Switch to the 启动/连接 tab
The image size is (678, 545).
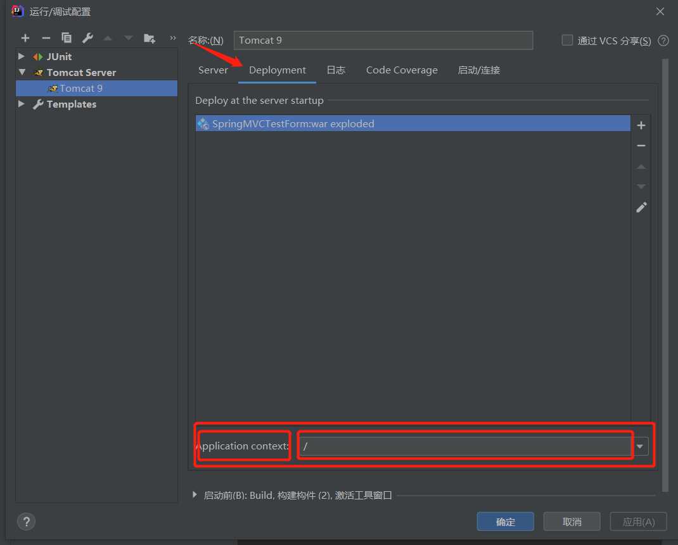478,70
